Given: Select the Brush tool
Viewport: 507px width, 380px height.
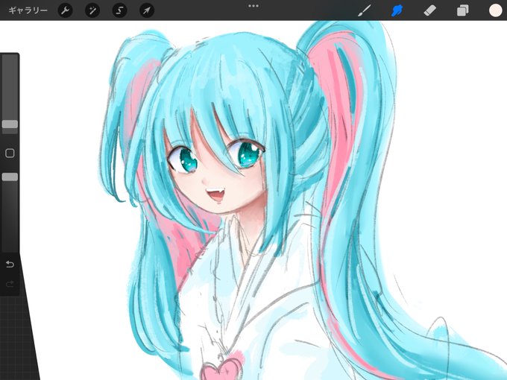Looking at the screenshot, I should (365, 10).
